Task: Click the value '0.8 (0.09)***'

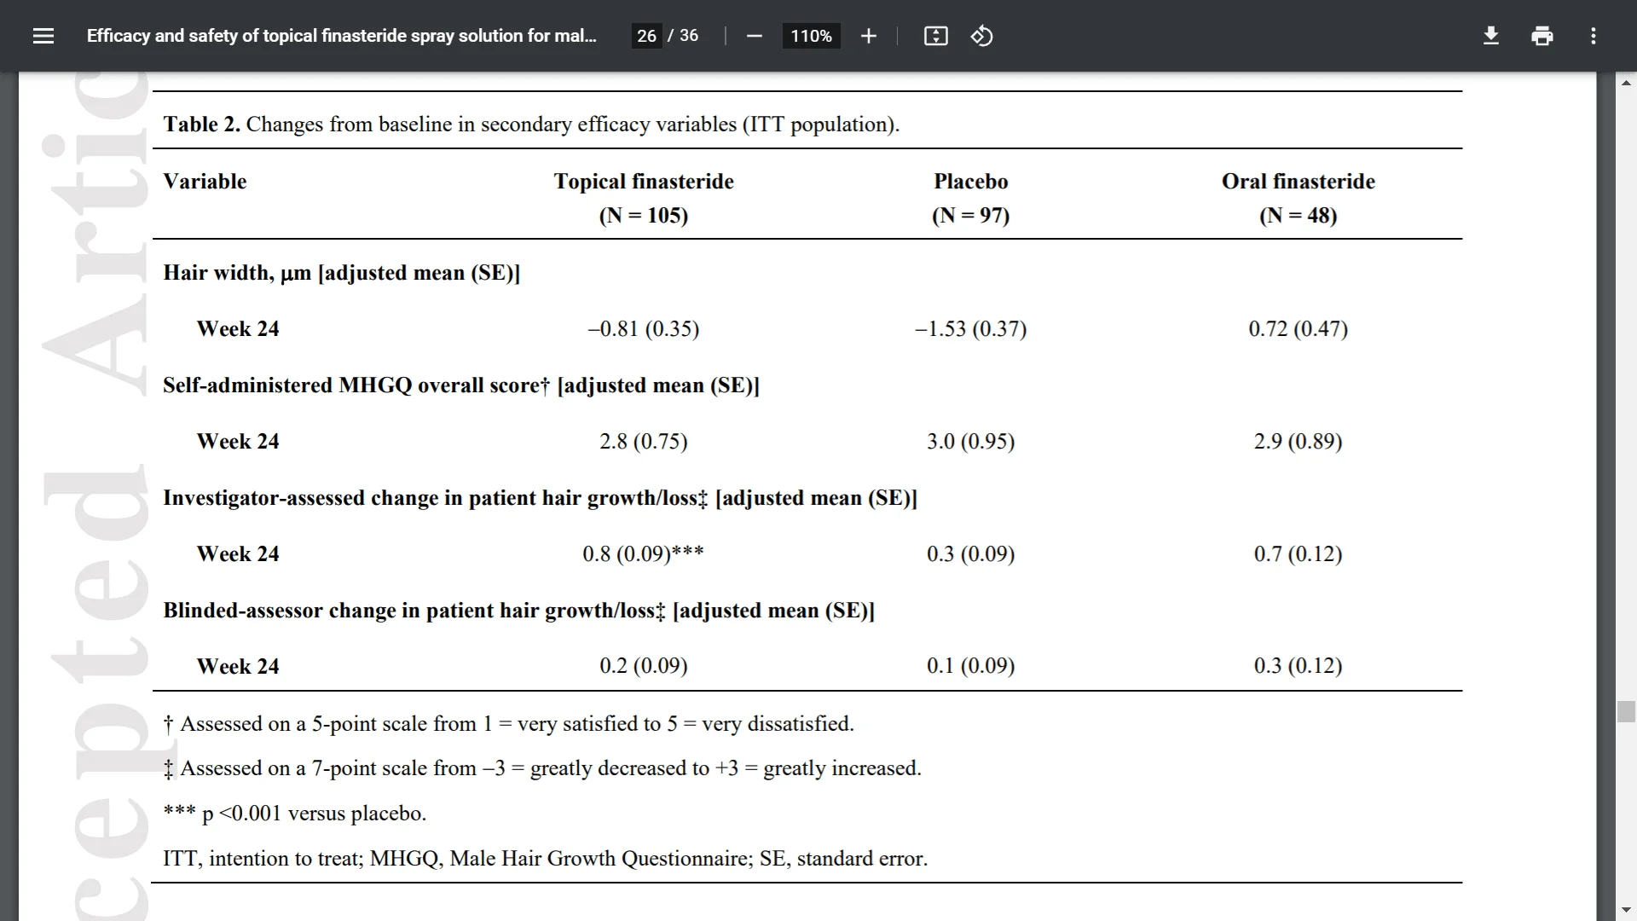Action: pos(644,554)
